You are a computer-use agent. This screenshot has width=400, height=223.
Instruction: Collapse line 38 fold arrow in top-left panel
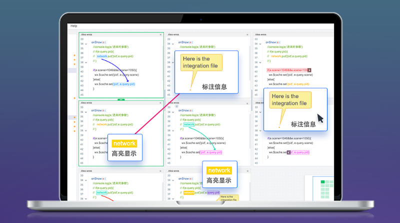click(86, 61)
